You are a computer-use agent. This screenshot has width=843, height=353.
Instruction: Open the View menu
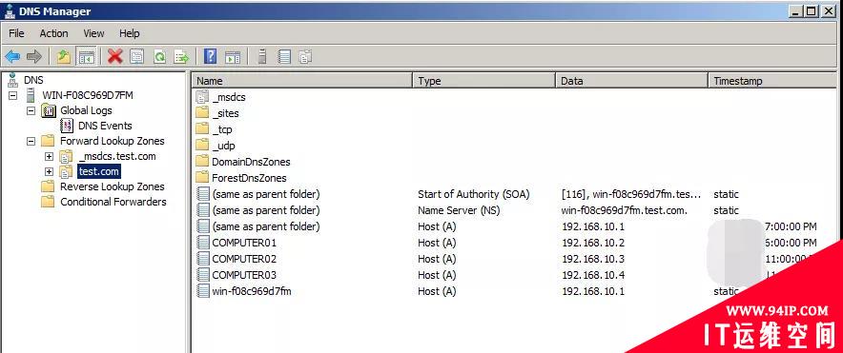(x=93, y=33)
